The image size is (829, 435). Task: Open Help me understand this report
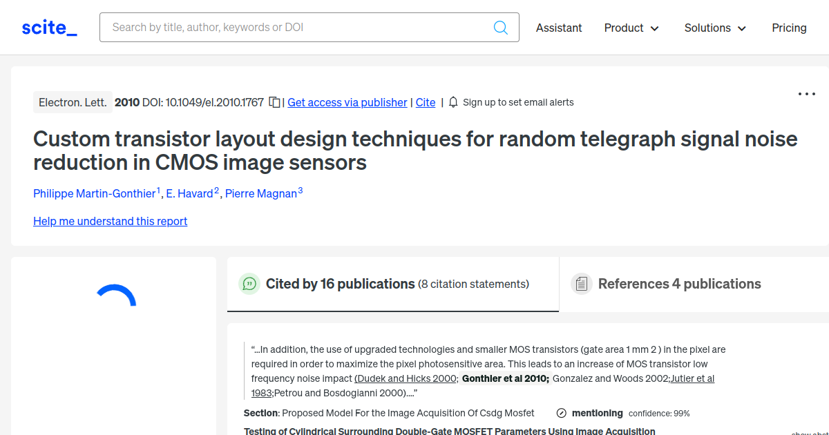pyautogui.click(x=110, y=221)
